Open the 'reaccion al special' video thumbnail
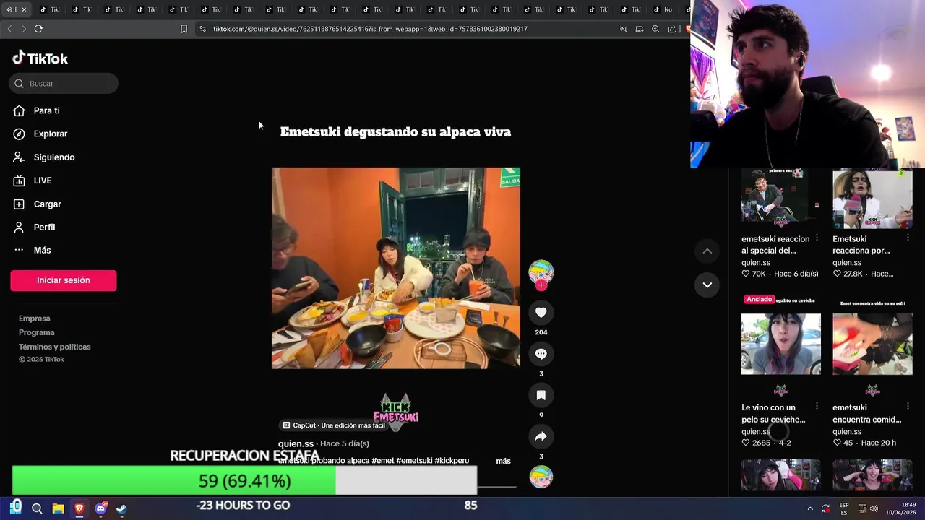The height and width of the screenshot is (520, 925). click(781, 199)
